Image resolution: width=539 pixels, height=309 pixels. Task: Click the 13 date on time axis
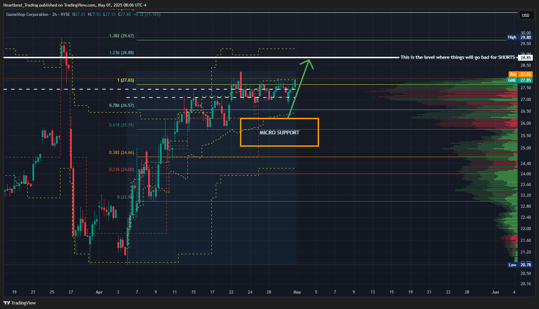373,292
